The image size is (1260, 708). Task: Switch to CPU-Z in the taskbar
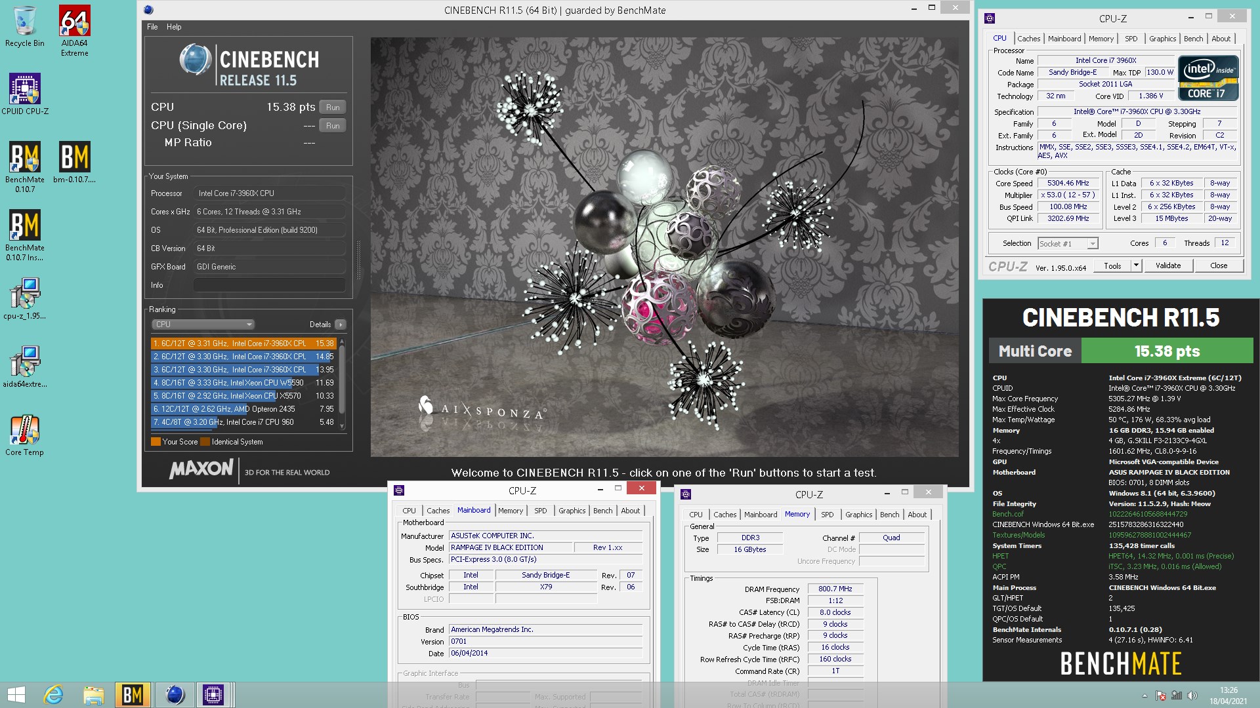click(213, 695)
